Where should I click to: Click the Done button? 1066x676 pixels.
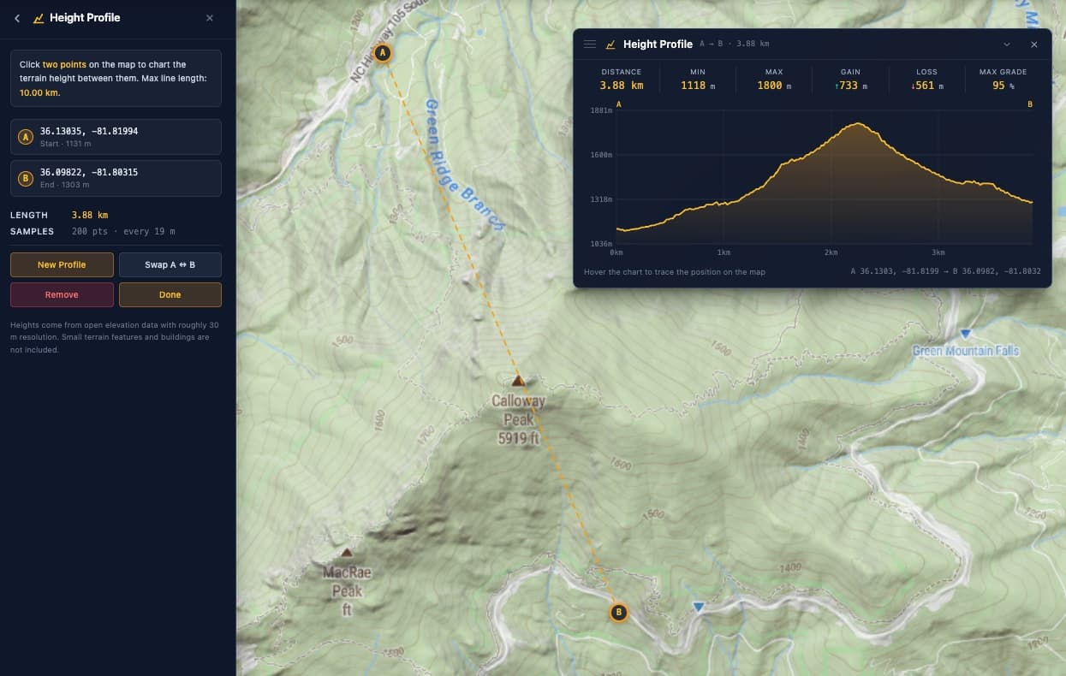[170, 294]
